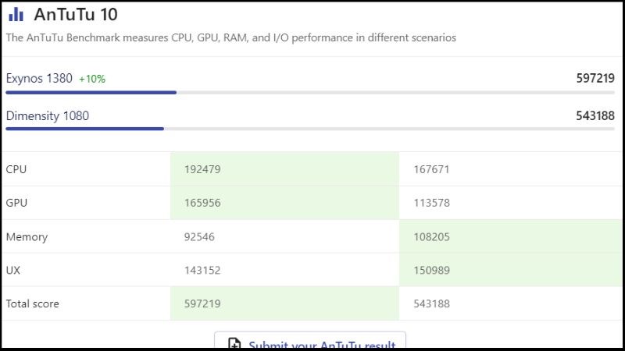This screenshot has height=351, width=625.
Task: Click the highlighted GPU score 165956
Action: click(202, 203)
